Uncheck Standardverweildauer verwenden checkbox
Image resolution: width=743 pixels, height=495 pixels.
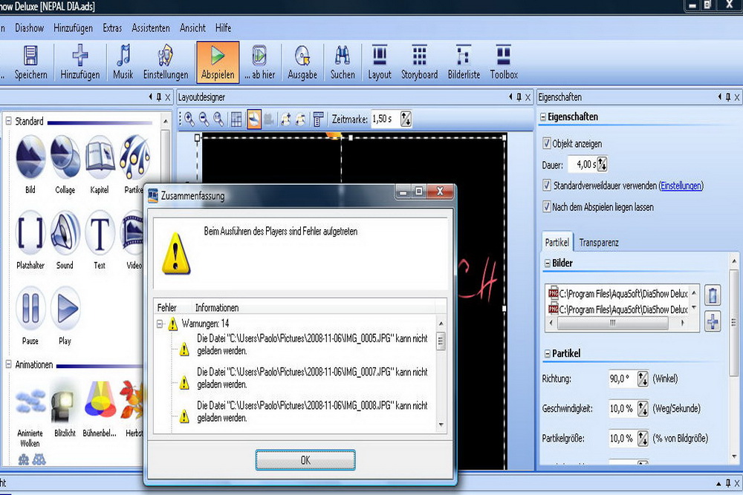547,186
